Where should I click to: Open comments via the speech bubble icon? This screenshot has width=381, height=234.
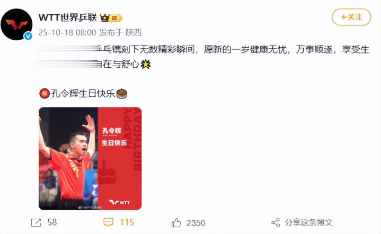[x=108, y=222]
